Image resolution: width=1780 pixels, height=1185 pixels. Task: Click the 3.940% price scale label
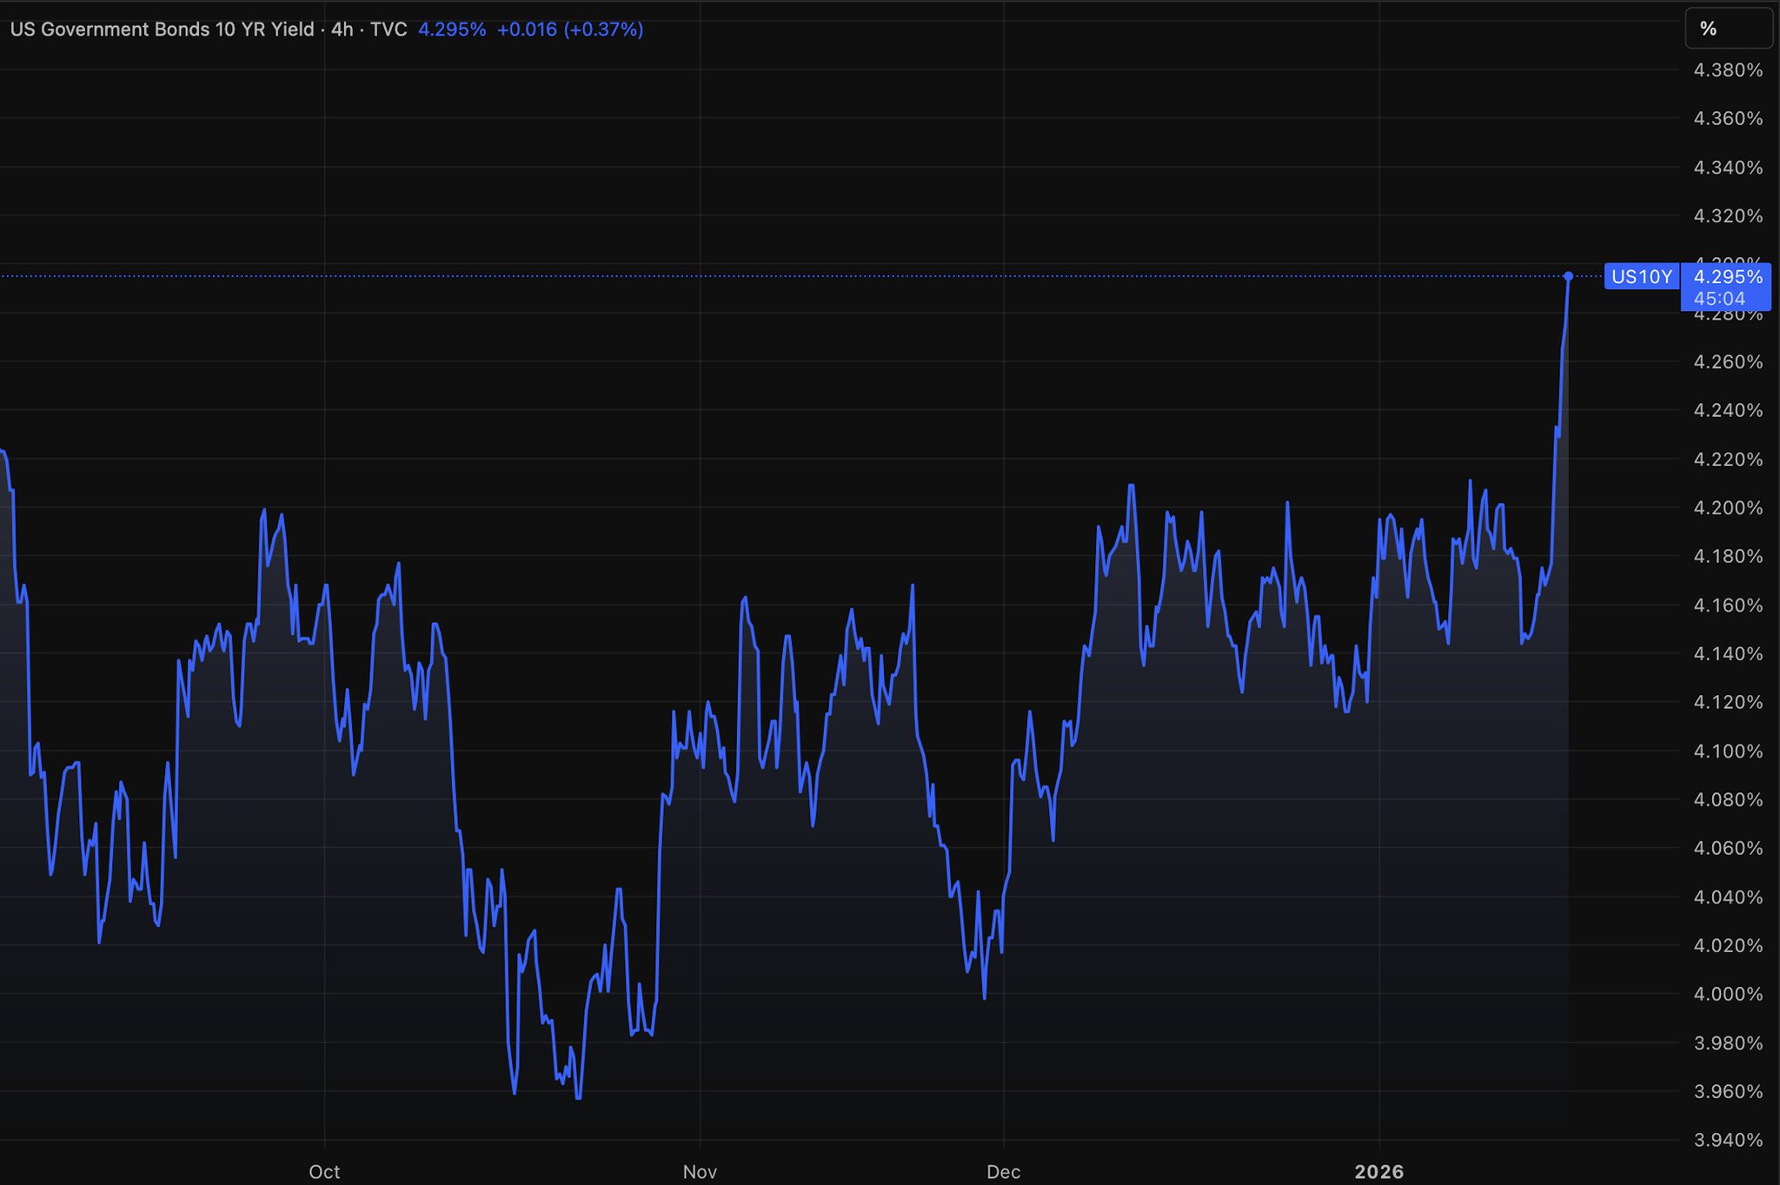pos(1728,1140)
